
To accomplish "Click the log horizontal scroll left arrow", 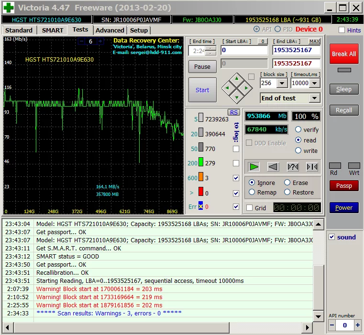I will point(8,327).
